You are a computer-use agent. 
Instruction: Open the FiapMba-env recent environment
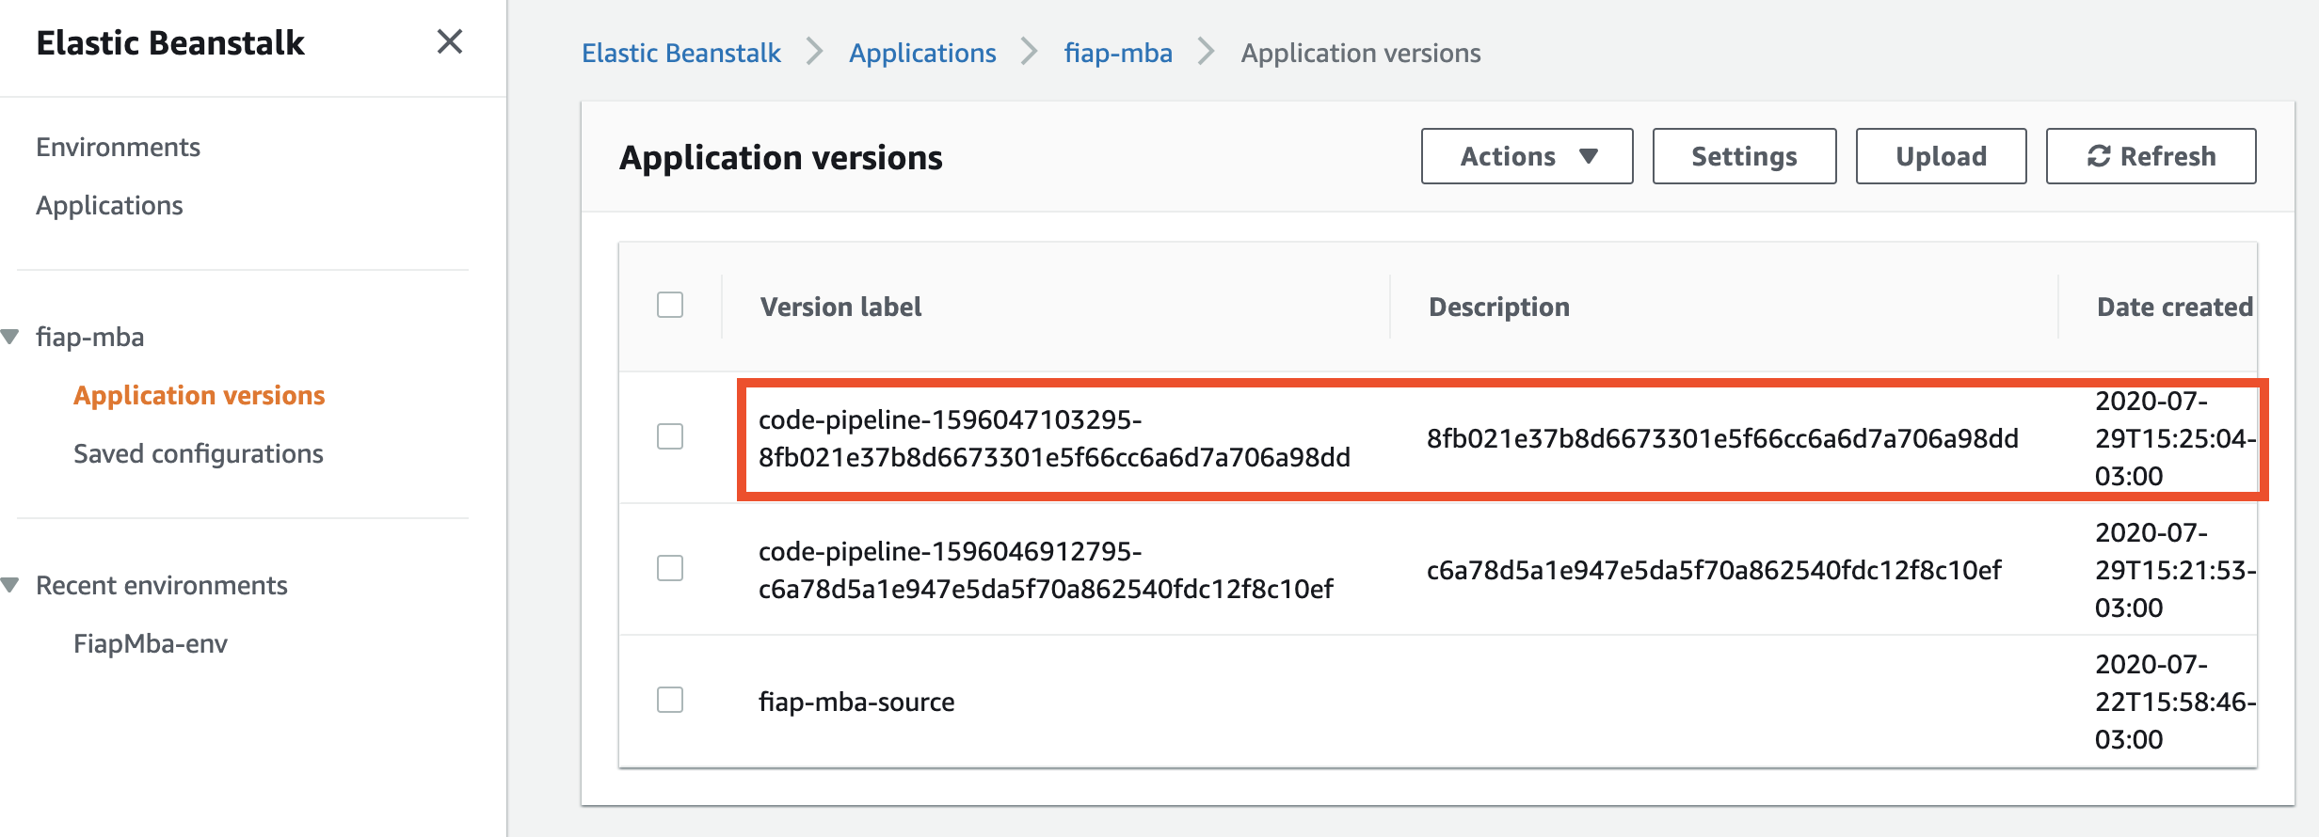point(151,643)
